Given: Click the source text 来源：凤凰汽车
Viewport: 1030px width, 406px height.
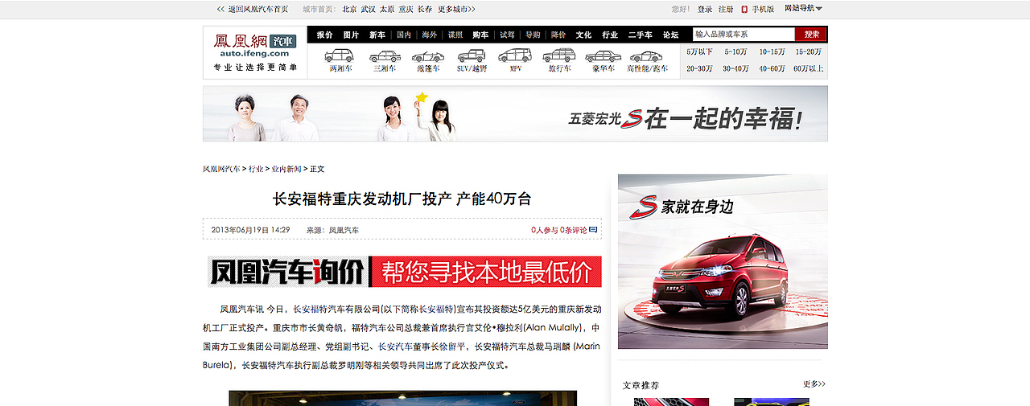Looking at the screenshot, I should (332, 230).
